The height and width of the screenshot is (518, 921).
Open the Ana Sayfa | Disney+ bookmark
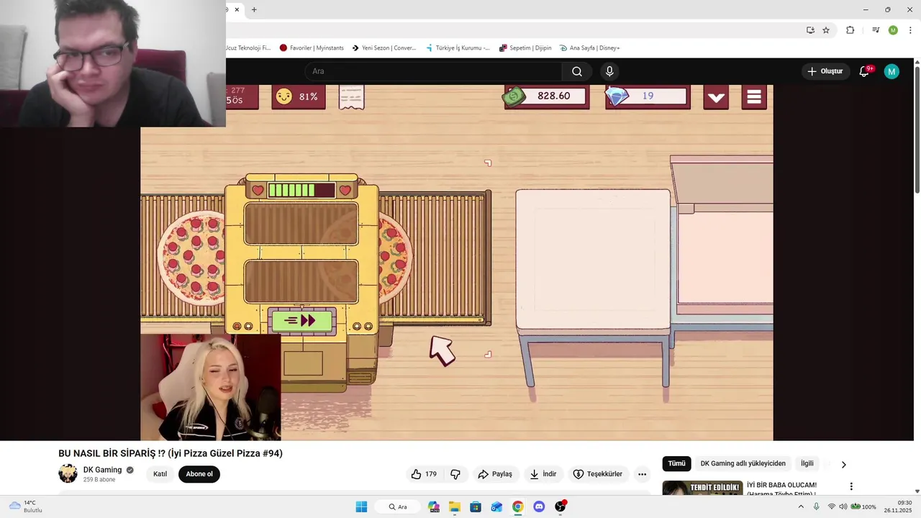[589, 48]
